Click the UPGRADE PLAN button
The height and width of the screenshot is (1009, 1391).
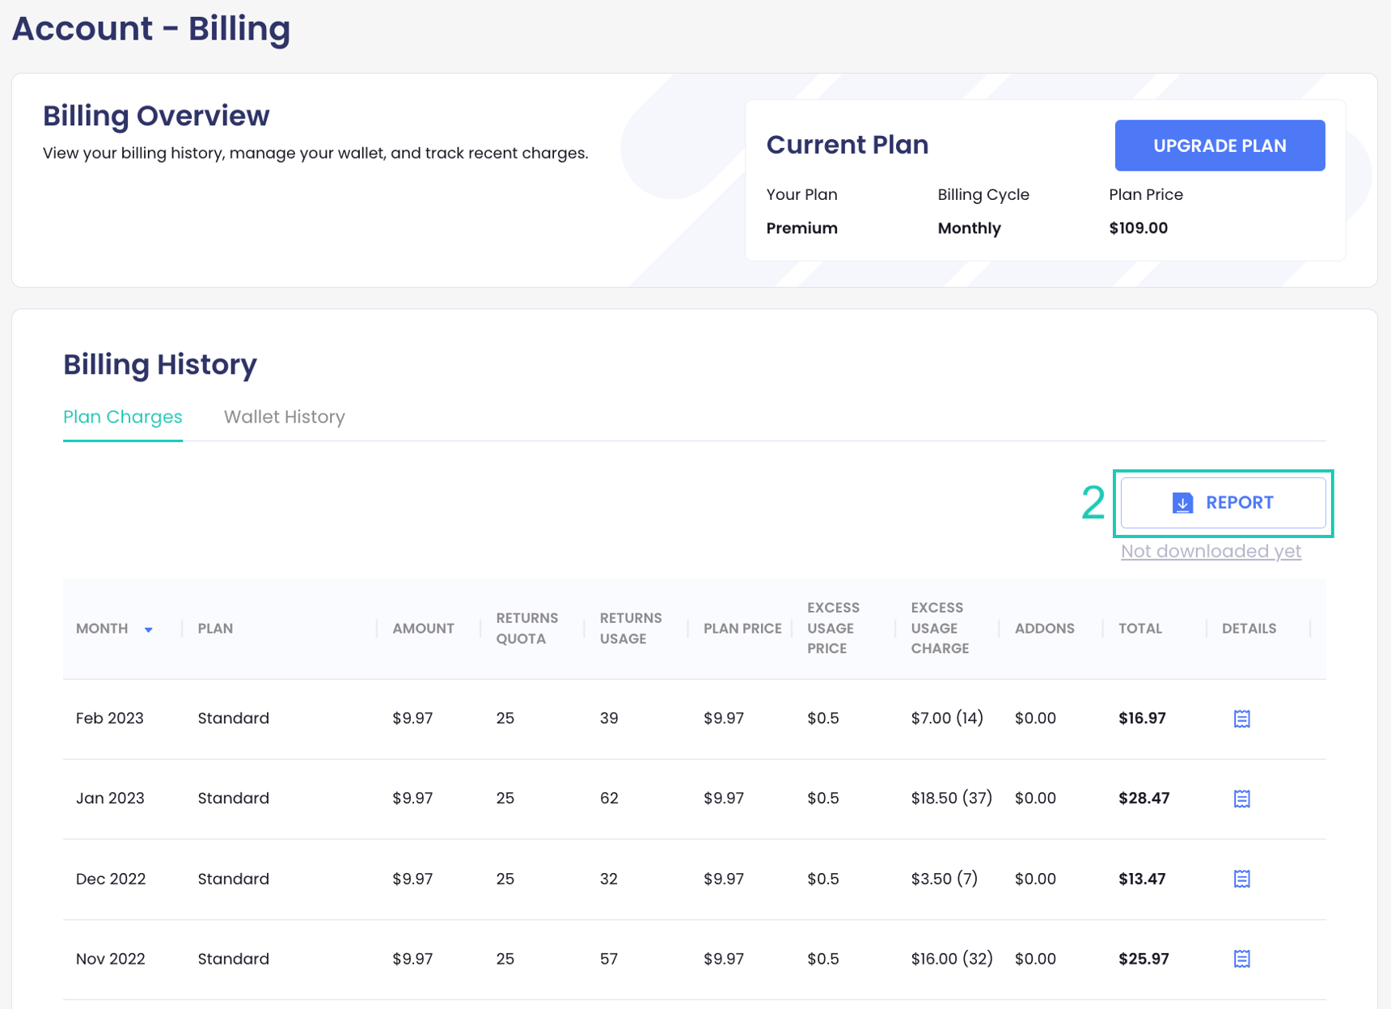(x=1220, y=146)
